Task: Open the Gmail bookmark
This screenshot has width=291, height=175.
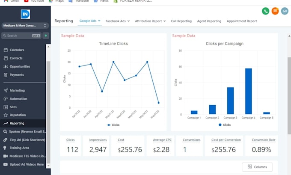Action: (12, 1)
